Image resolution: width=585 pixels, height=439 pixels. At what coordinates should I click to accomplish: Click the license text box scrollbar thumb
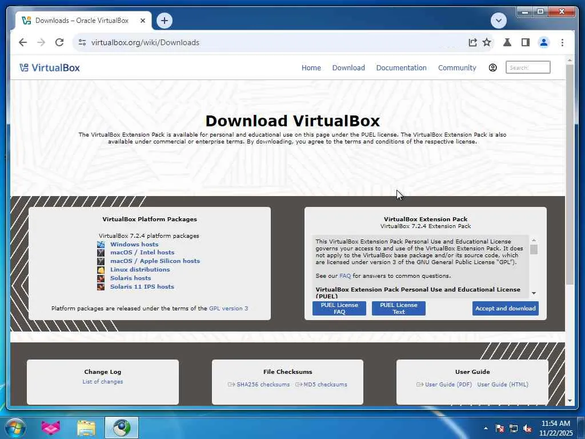click(534, 249)
